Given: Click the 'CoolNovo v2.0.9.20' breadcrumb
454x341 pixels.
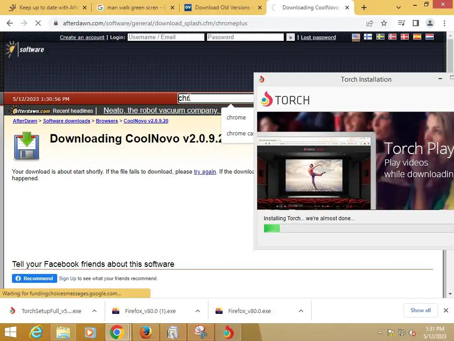Looking at the screenshot, I should click(146, 121).
